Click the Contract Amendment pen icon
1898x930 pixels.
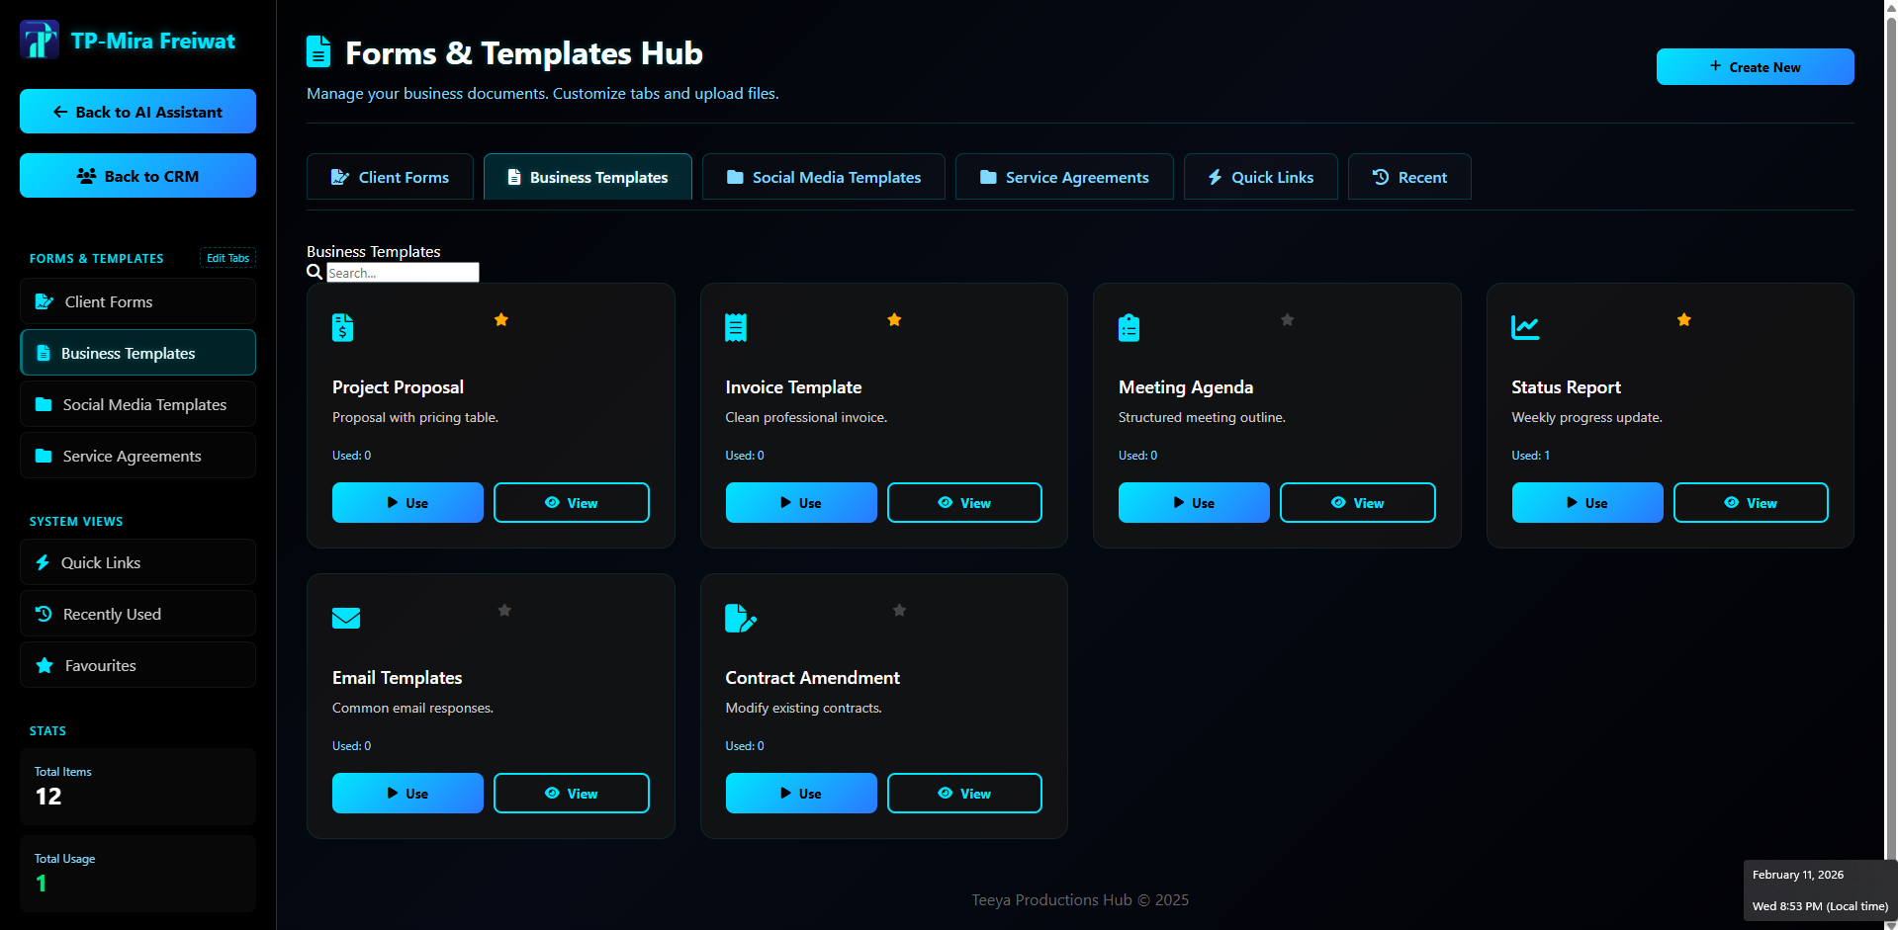741,618
